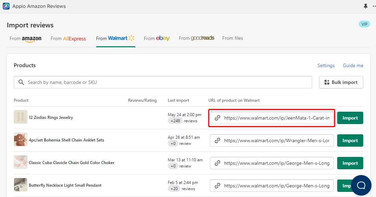The height and width of the screenshot is (197, 376).
Task: Click the Appio Amazon Reviews app logo
Action: [6, 6]
